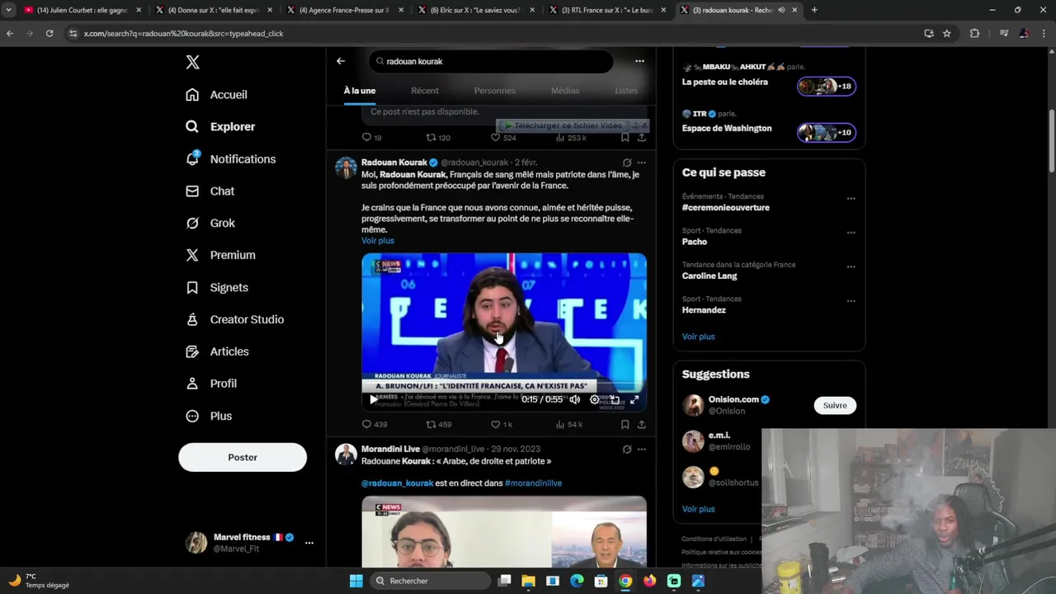Join the La peste ou le choléra space

(x=827, y=86)
